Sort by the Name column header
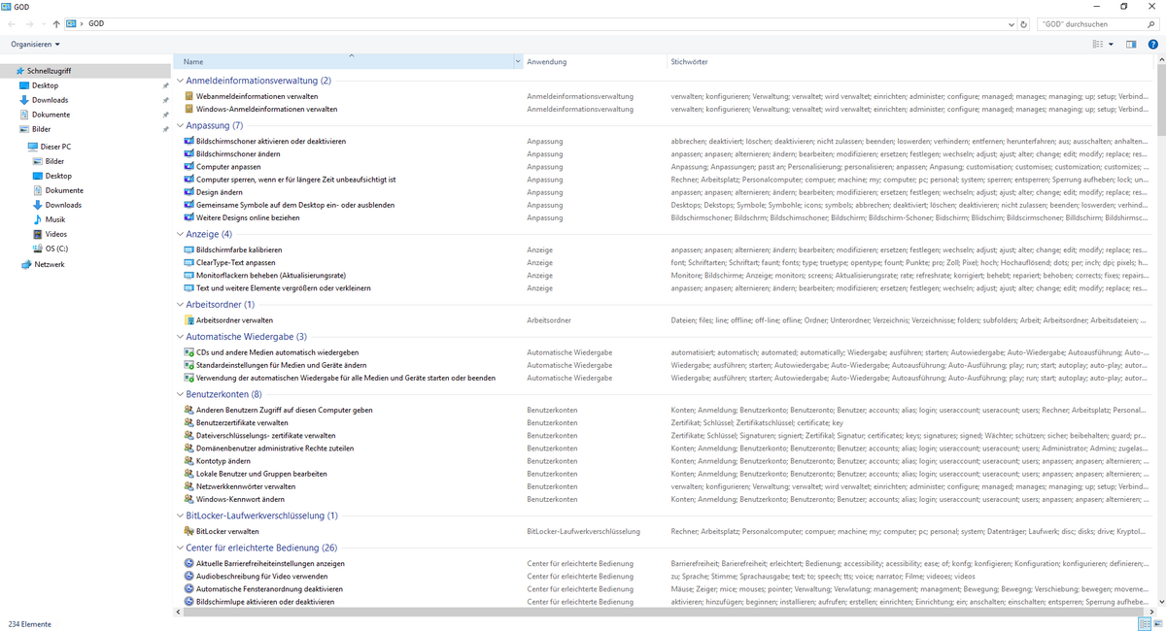The width and height of the screenshot is (1166, 631). click(346, 61)
